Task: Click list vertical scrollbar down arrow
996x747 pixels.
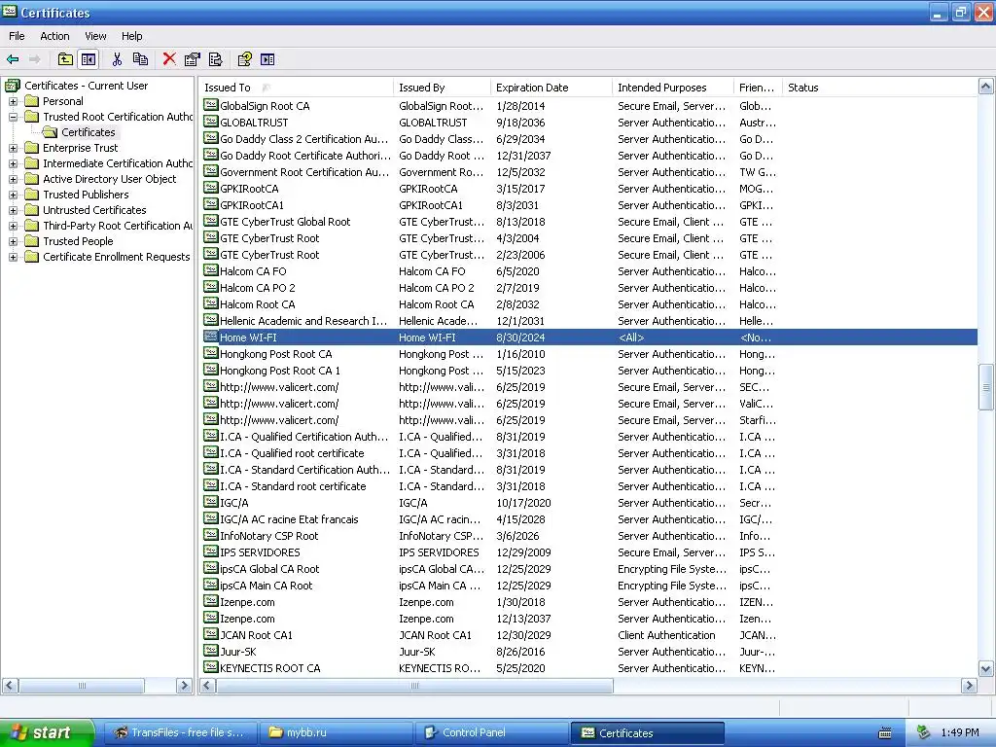Action: (x=985, y=668)
